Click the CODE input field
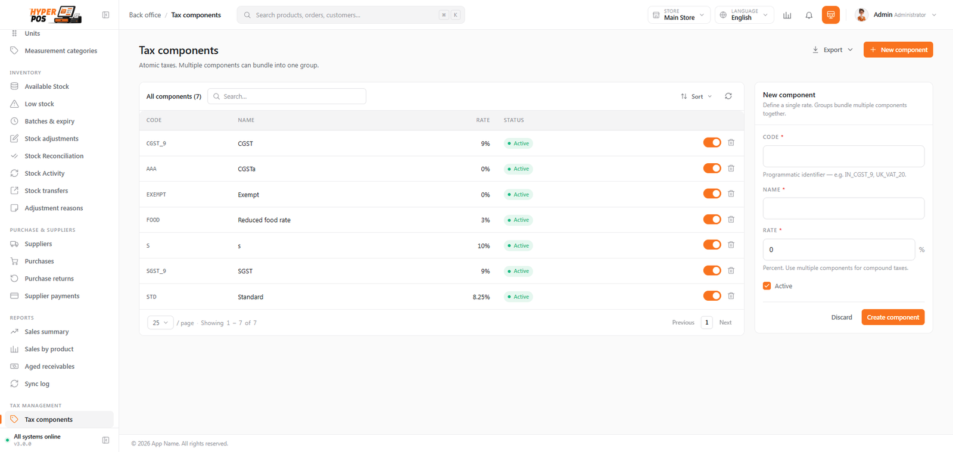This screenshot has height=452, width=953. point(843,156)
